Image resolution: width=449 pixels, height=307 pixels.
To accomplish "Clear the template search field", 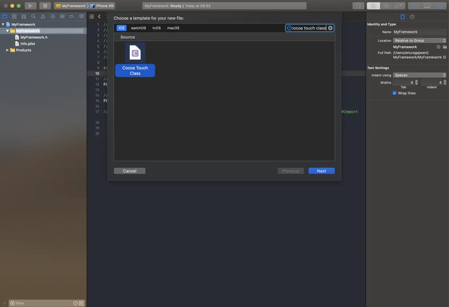I will [330, 28].
